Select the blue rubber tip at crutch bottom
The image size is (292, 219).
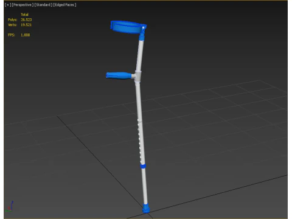pos(146,209)
